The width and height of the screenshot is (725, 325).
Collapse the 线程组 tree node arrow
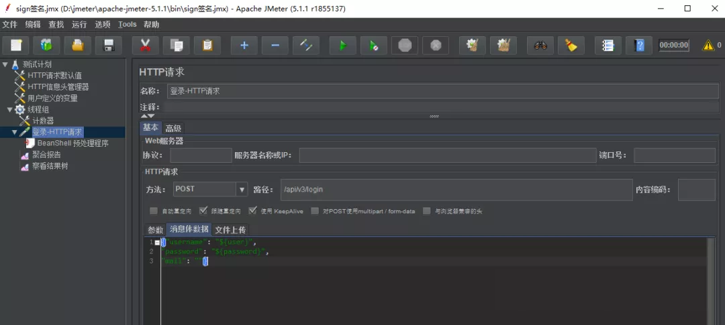click(10, 109)
